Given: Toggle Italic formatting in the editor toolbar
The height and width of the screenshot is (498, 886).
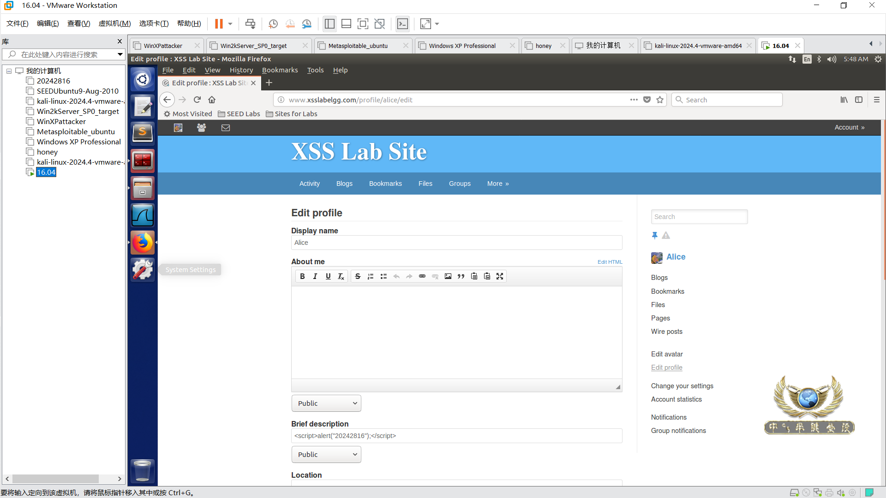Looking at the screenshot, I should point(315,276).
